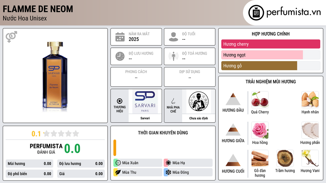
Task: Click the Giá score box
Action: point(81,174)
